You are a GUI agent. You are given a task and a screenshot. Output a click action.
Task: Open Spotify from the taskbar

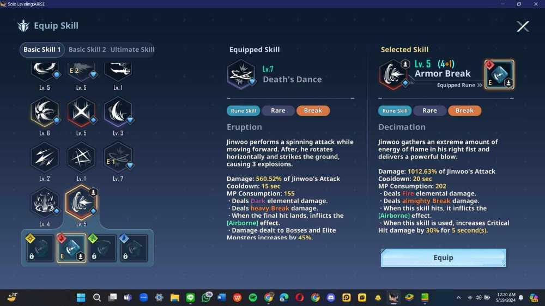click(x=253, y=298)
